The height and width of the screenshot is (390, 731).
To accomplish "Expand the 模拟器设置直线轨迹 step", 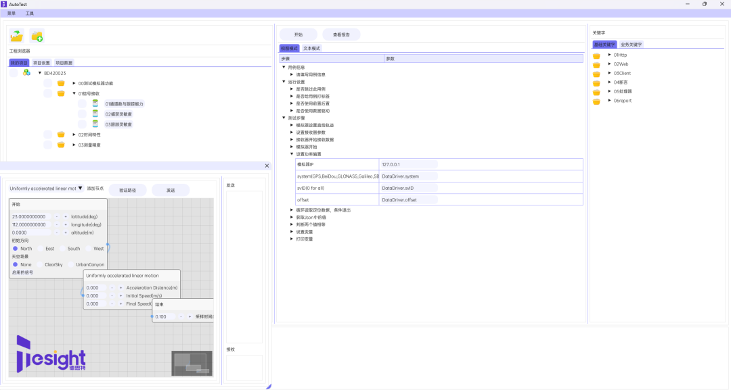I will [x=292, y=125].
